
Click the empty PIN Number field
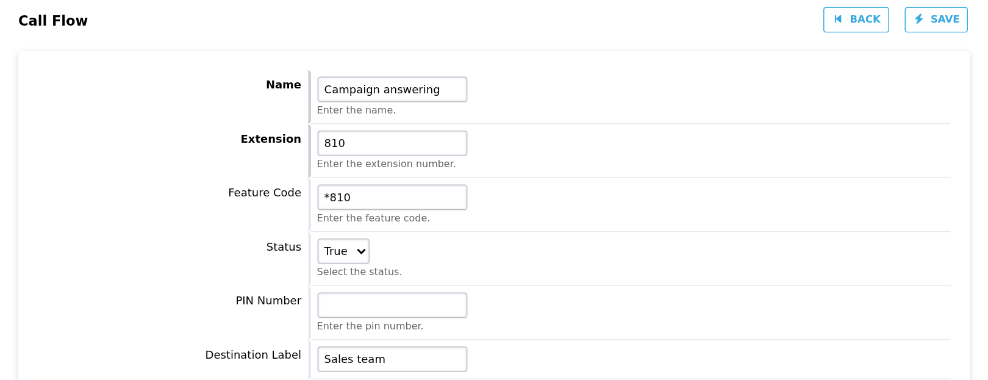pos(392,306)
